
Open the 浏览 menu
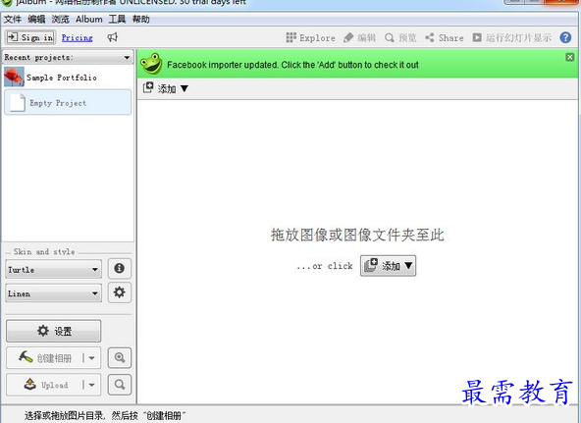point(61,19)
